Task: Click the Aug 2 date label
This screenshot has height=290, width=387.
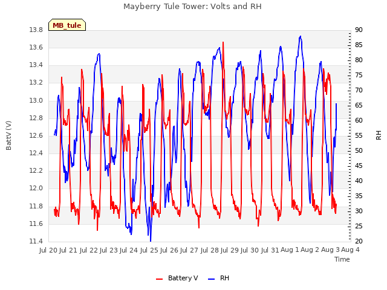Action: [310, 250]
